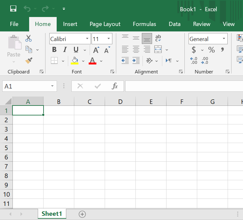The image size is (243, 220).
Task: Apply red Font Color
Action: pyautogui.click(x=93, y=61)
